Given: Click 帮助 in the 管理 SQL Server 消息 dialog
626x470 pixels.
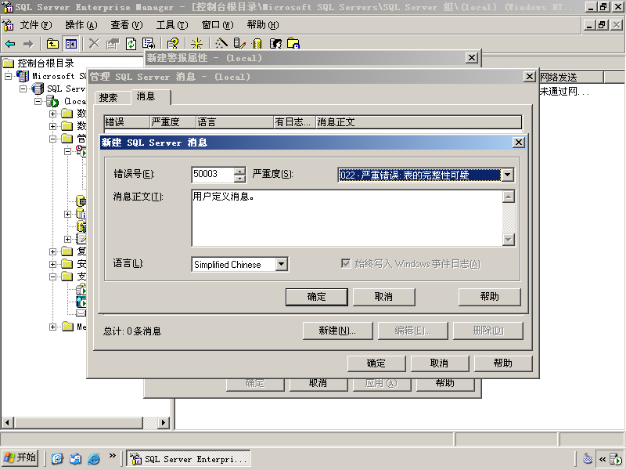Looking at the screenshot, I should pos(502,363).
